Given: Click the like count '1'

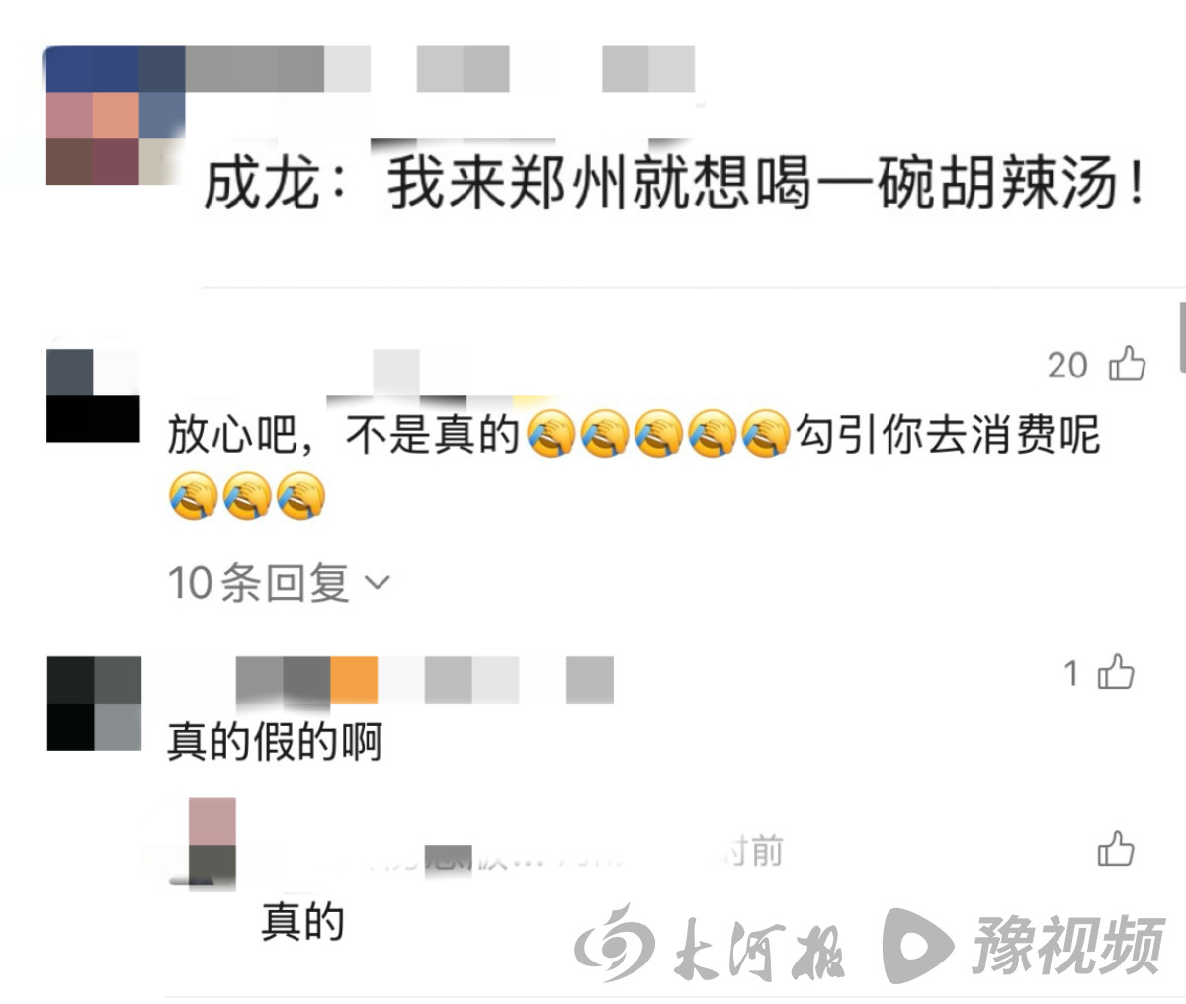Looking at the screenshot, I should point(1071,673).
